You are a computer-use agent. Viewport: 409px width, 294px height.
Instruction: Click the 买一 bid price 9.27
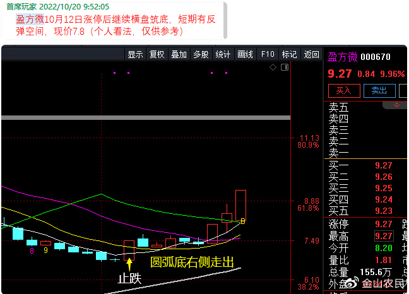tap(384, 165)
